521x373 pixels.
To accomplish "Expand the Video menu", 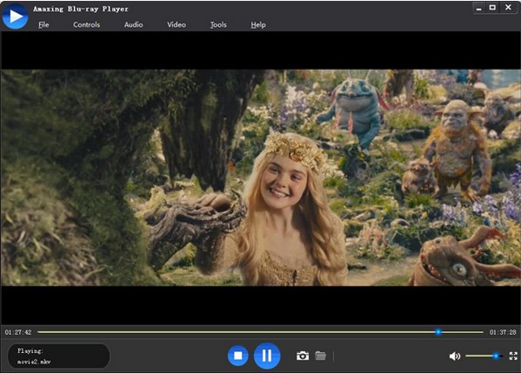I will coord(177,25).
